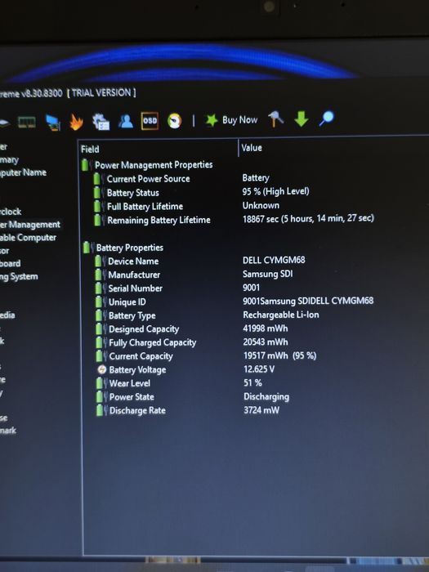Click the value 'Rechargeable Li-Ion'
Viewport: 429px width, 572px height.
[x=281, y=315]
